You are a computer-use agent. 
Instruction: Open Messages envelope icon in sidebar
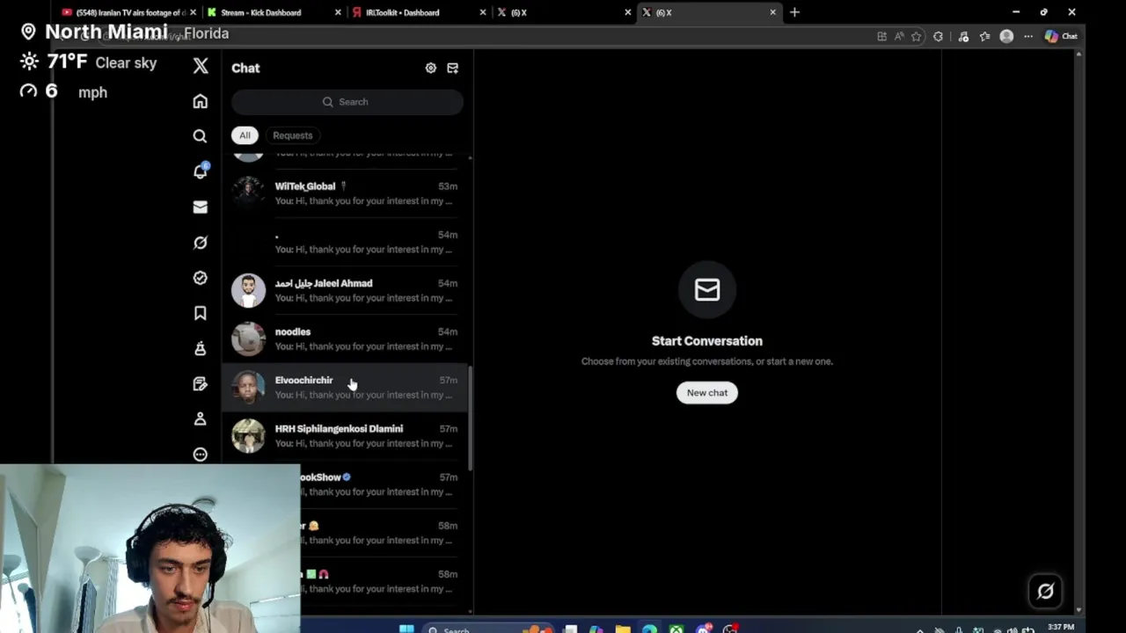(x=201, y=207)
